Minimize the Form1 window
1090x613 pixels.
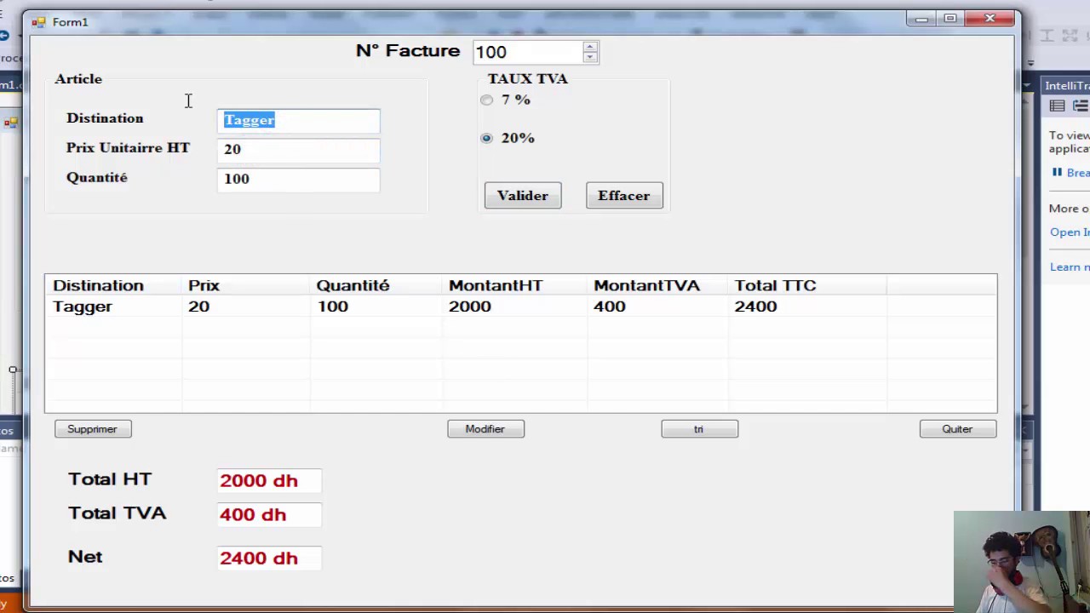(x=922, y=19)
